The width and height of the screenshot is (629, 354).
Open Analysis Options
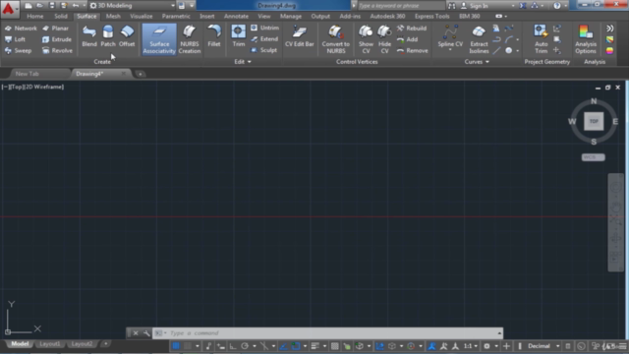586,39
